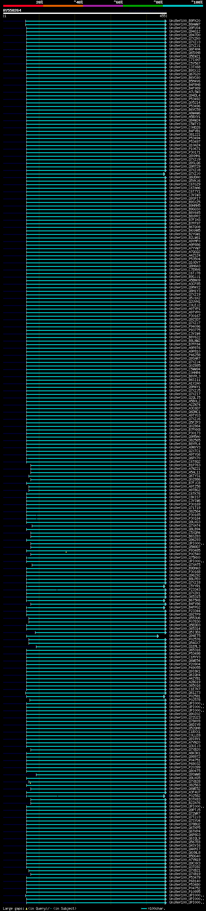Open hit UniRef100_Q9FUS4
Screen dimensions: 206x911
click(185, 28)
